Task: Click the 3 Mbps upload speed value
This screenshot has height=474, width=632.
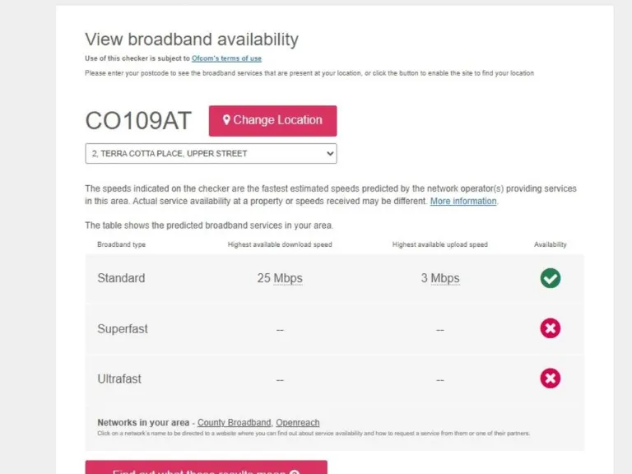Action: (x=440, y=278)
